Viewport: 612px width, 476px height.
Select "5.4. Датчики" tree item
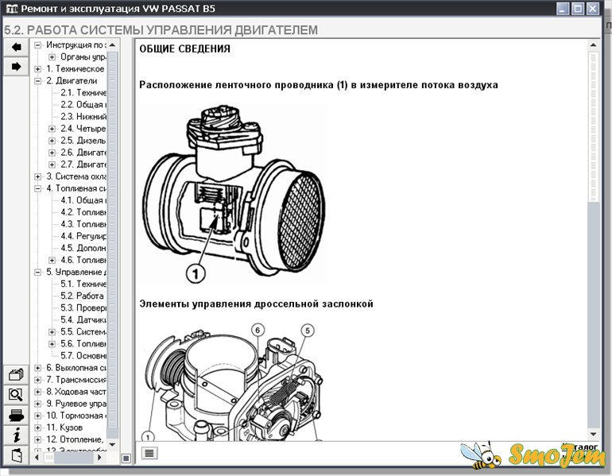tap(83, 320)
